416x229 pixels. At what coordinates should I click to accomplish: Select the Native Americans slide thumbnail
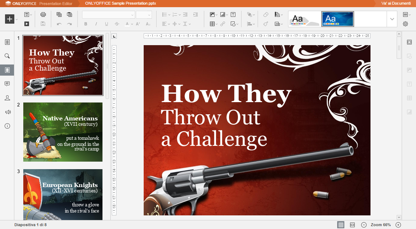[63, 132]
